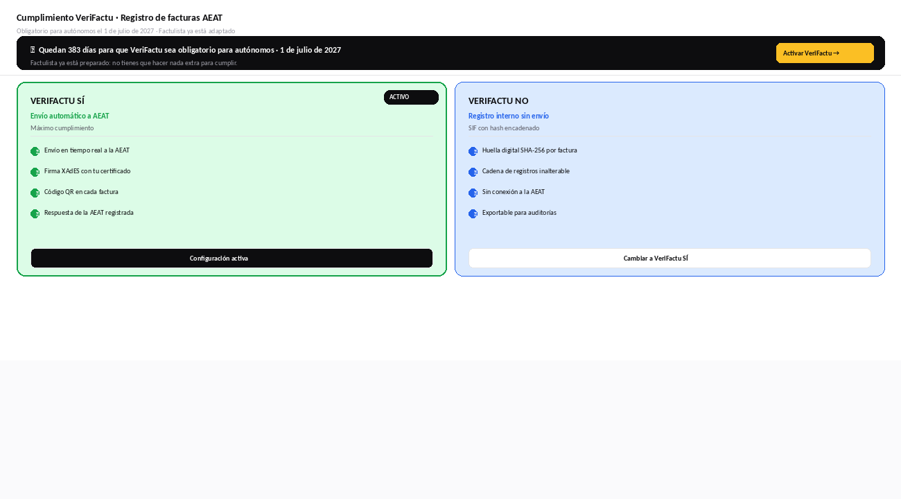Click the 'Cadena de registros inalterable' item
The image size is (901, 499).
(x=526, y=171)
